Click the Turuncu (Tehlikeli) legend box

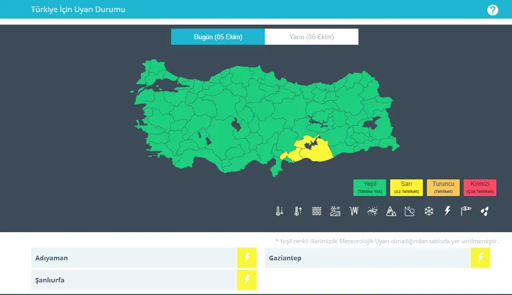443,188
